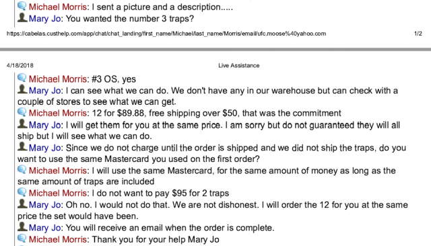Click agent avatar icon beside 'You will receive an email'

22,227
